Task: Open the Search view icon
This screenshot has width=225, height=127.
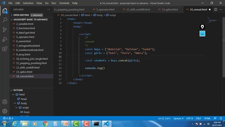Action: click(5, 20)
